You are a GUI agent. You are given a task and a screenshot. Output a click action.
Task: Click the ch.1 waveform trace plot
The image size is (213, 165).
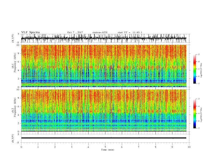point(104,38)
